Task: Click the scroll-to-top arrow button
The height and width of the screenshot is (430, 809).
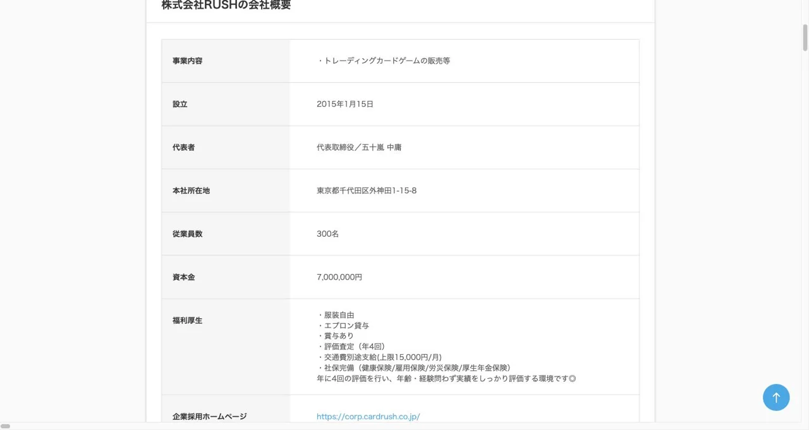Action: (776, 398)
